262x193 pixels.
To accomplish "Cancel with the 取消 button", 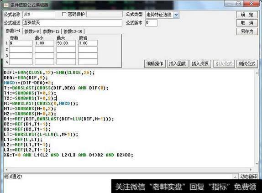I will [247, 23].
